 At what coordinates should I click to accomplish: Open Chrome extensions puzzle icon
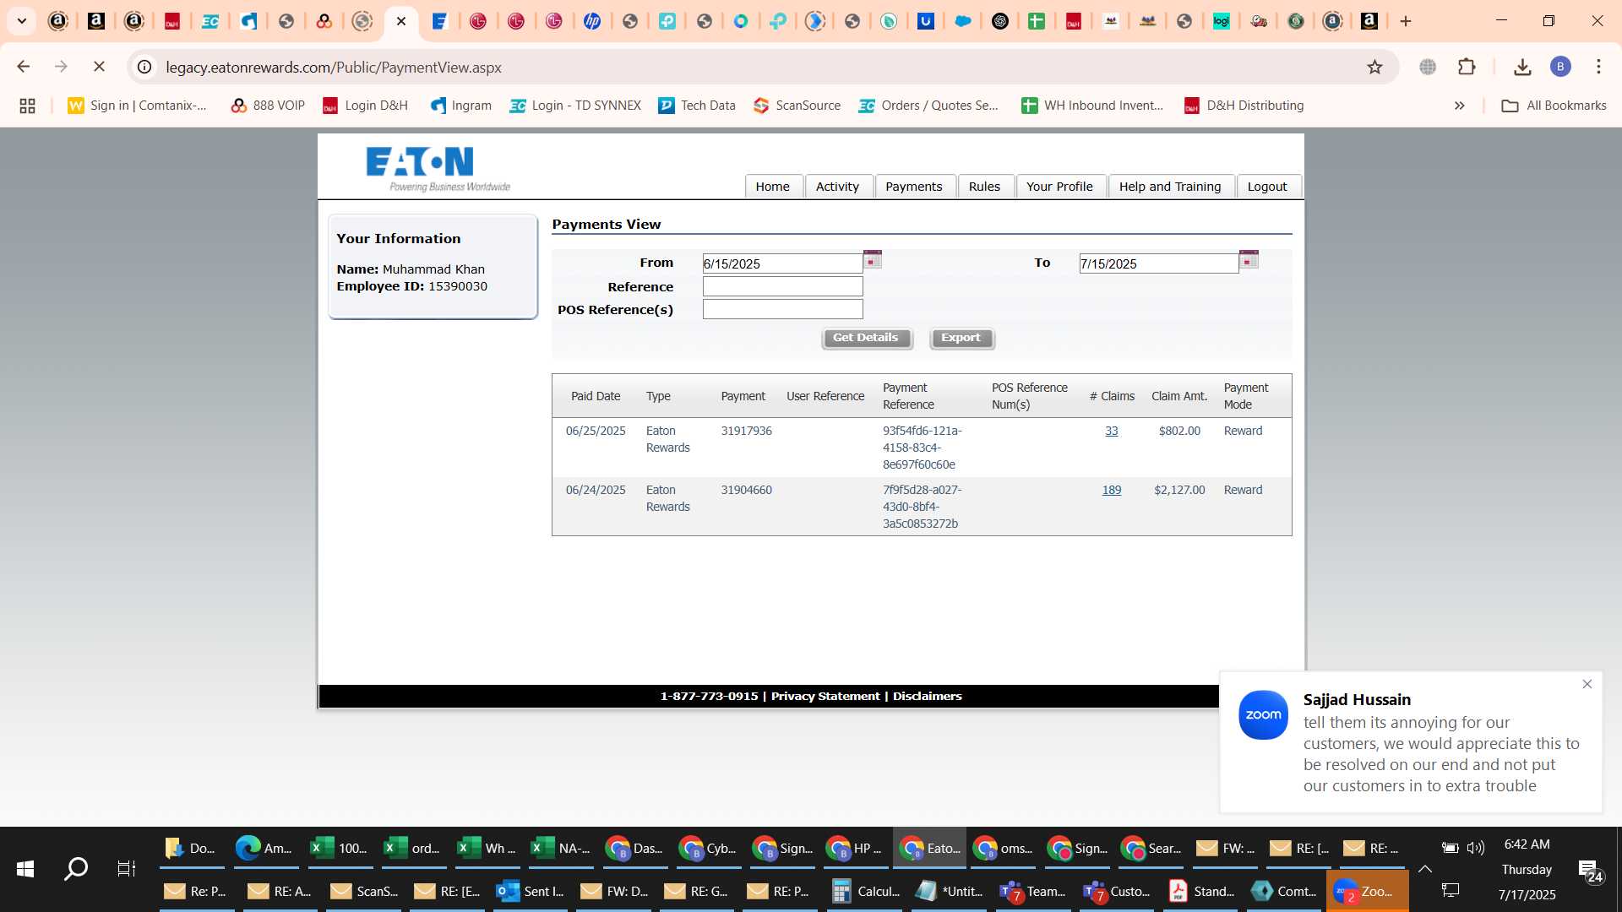tap(1467, 67)
